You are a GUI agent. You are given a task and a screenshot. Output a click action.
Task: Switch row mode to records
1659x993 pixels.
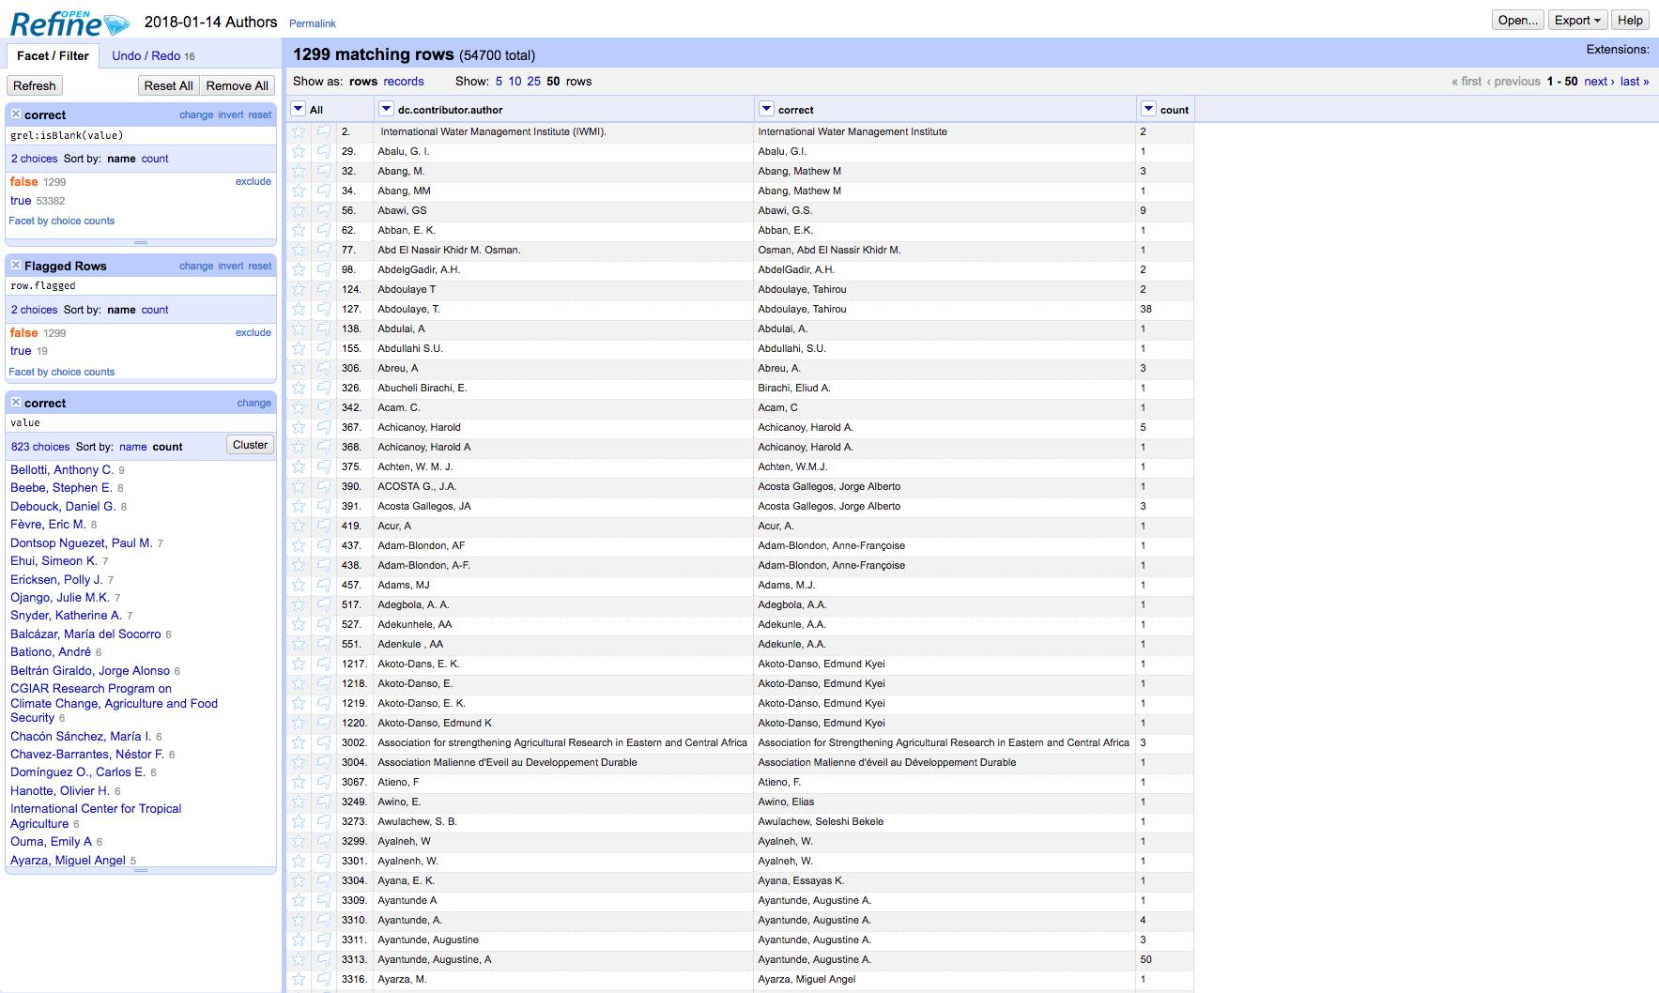(404, 82)
